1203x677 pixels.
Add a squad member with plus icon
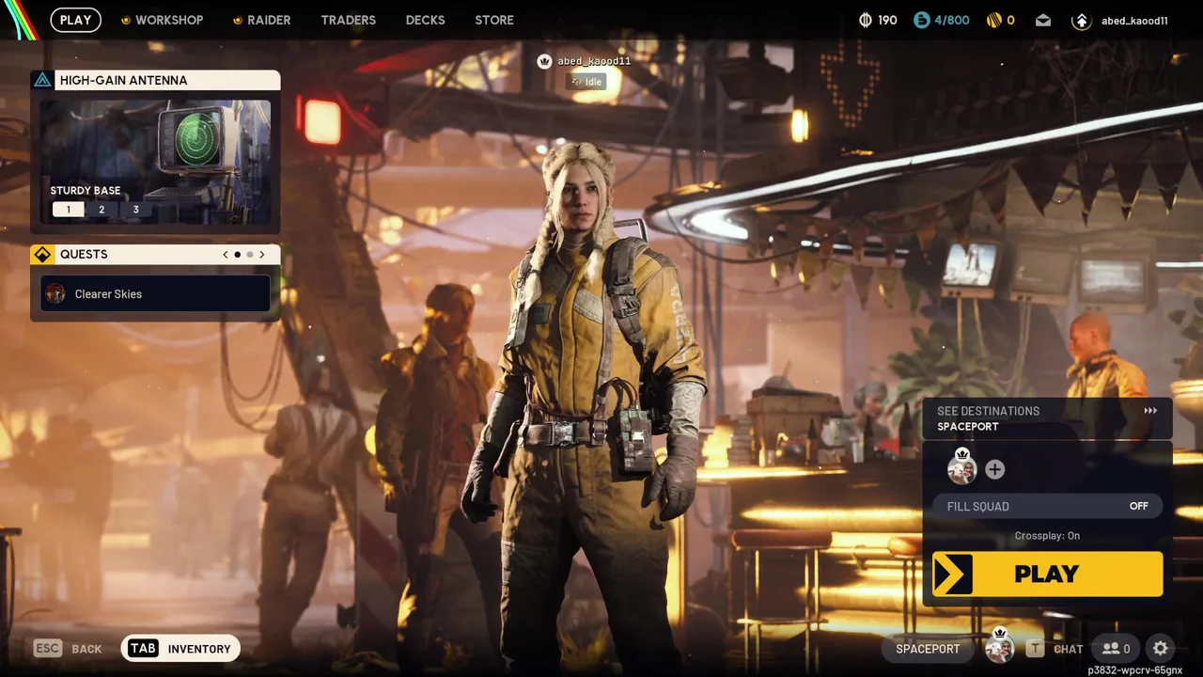pos(995,469)
